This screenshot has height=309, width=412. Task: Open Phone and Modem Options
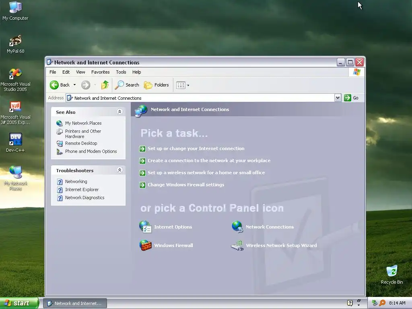91,151
